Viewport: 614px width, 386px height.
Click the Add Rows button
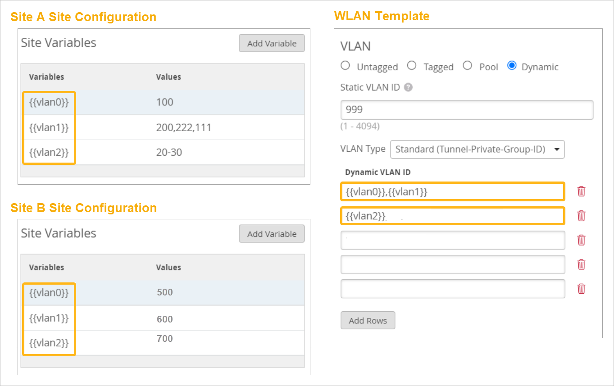[368, 321]
